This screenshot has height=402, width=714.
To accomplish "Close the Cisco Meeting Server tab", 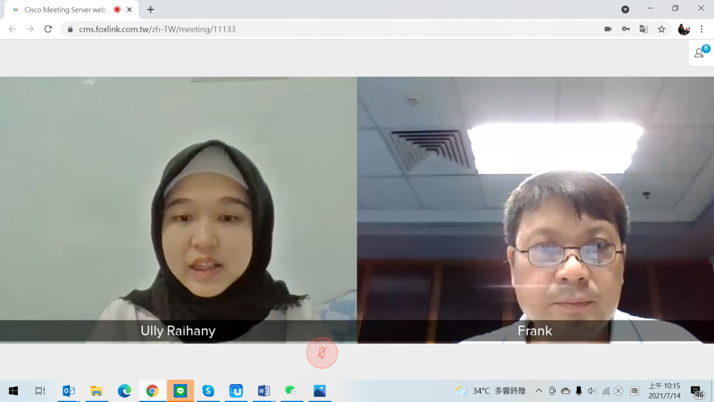I will tap(130, 10).
